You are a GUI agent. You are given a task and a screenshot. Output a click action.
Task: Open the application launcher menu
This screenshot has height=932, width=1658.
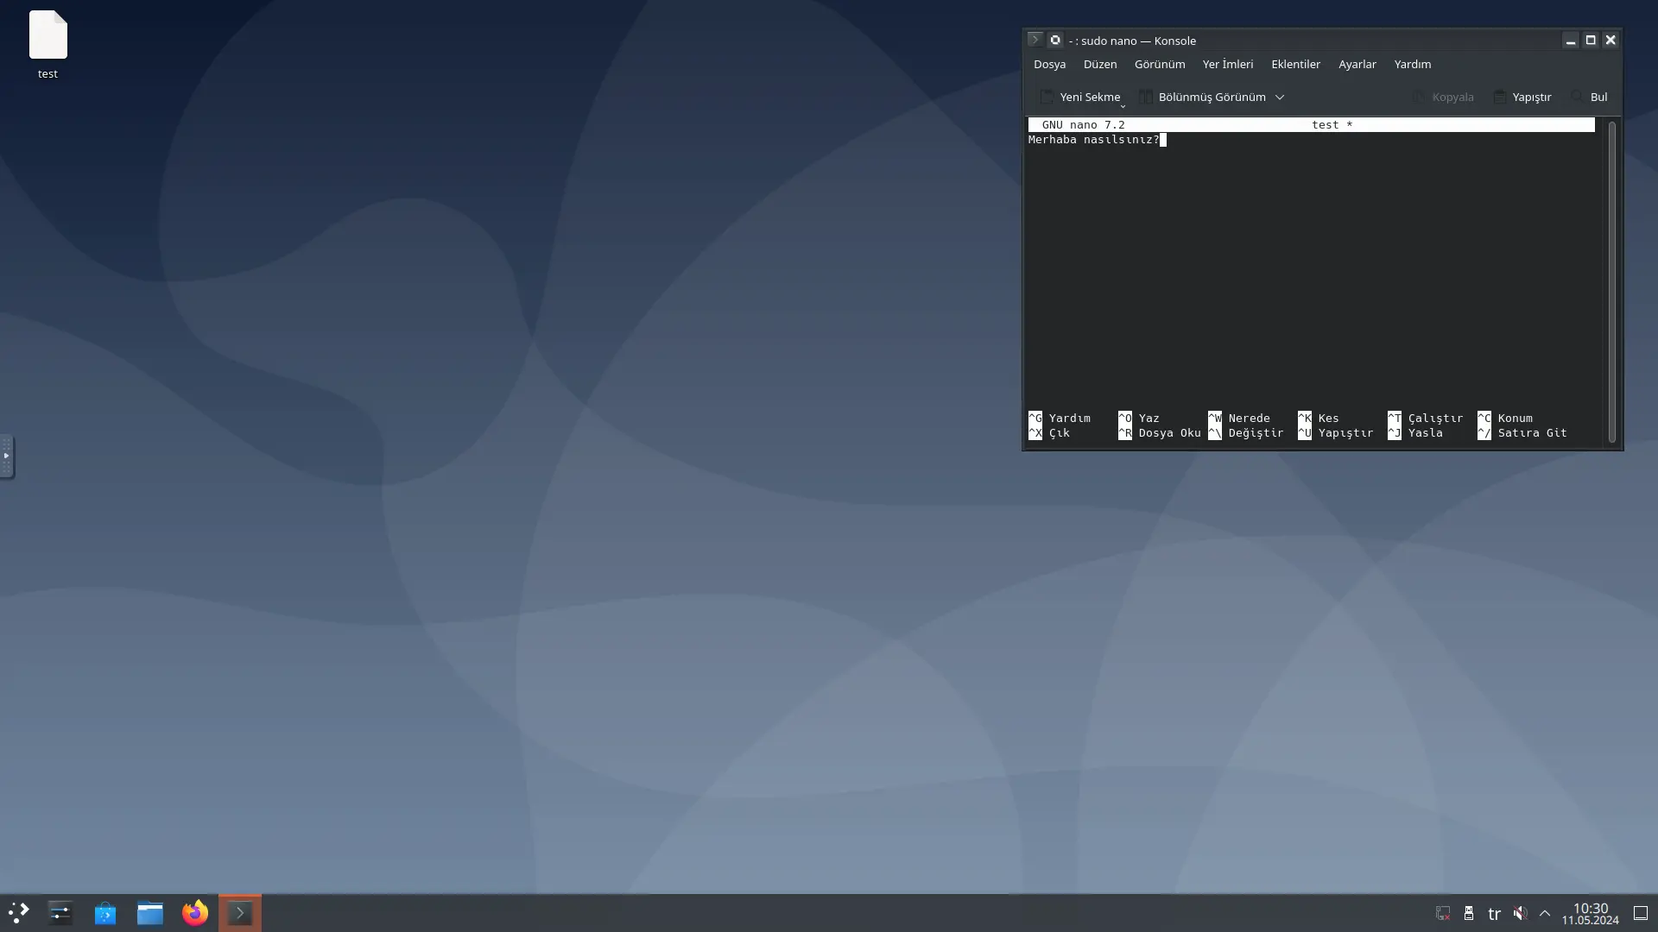click(18, 913)
